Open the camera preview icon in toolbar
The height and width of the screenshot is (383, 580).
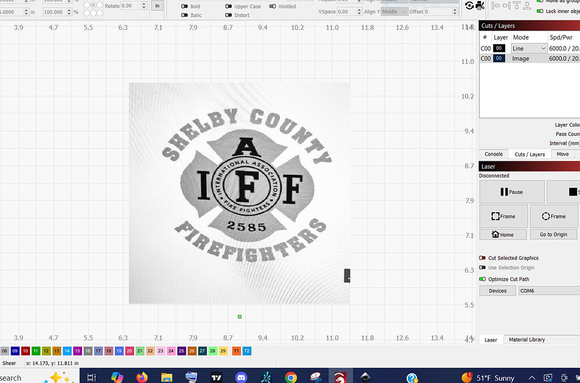point(474,6)
